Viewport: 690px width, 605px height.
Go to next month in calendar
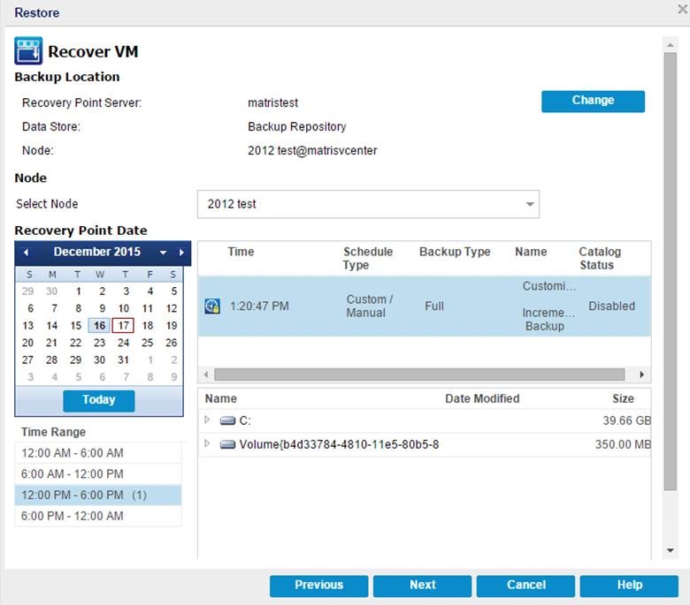click(x=181, y=253)
